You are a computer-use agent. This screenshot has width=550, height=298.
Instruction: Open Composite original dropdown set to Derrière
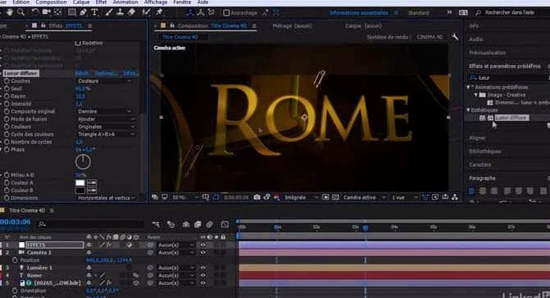pos(104,112)
